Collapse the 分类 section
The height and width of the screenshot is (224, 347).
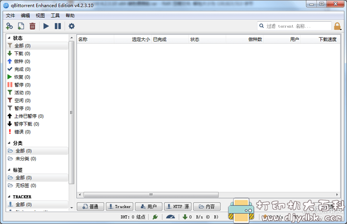click(x=9, y=143)
